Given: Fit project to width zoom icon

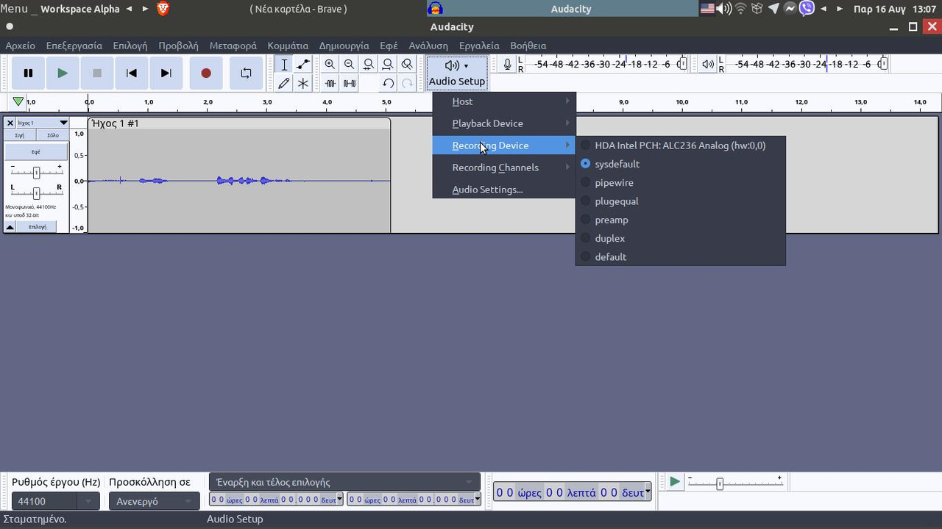Looking at the screenshot, I should (x=388, y=65).
